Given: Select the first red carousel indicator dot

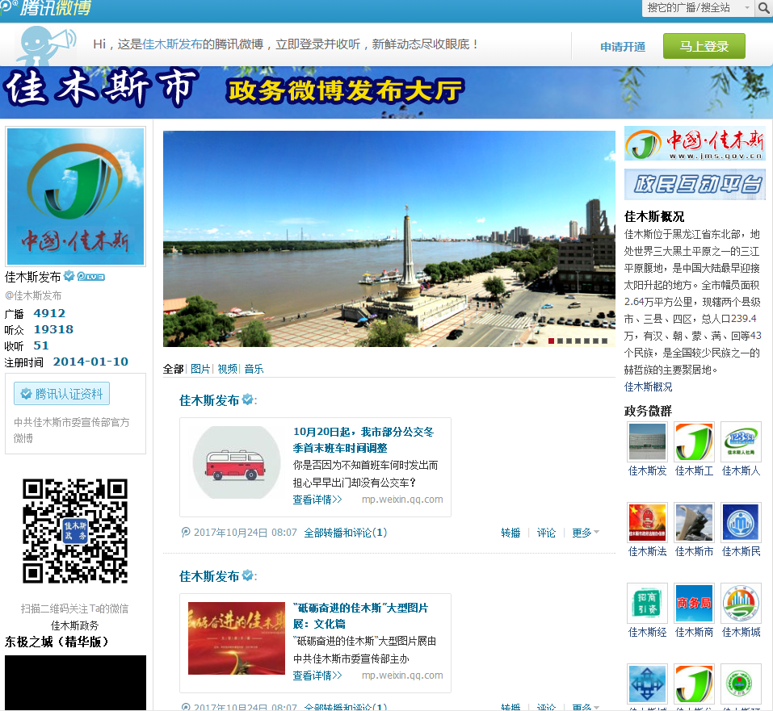Looking at the screenshot, I should 552,341.
